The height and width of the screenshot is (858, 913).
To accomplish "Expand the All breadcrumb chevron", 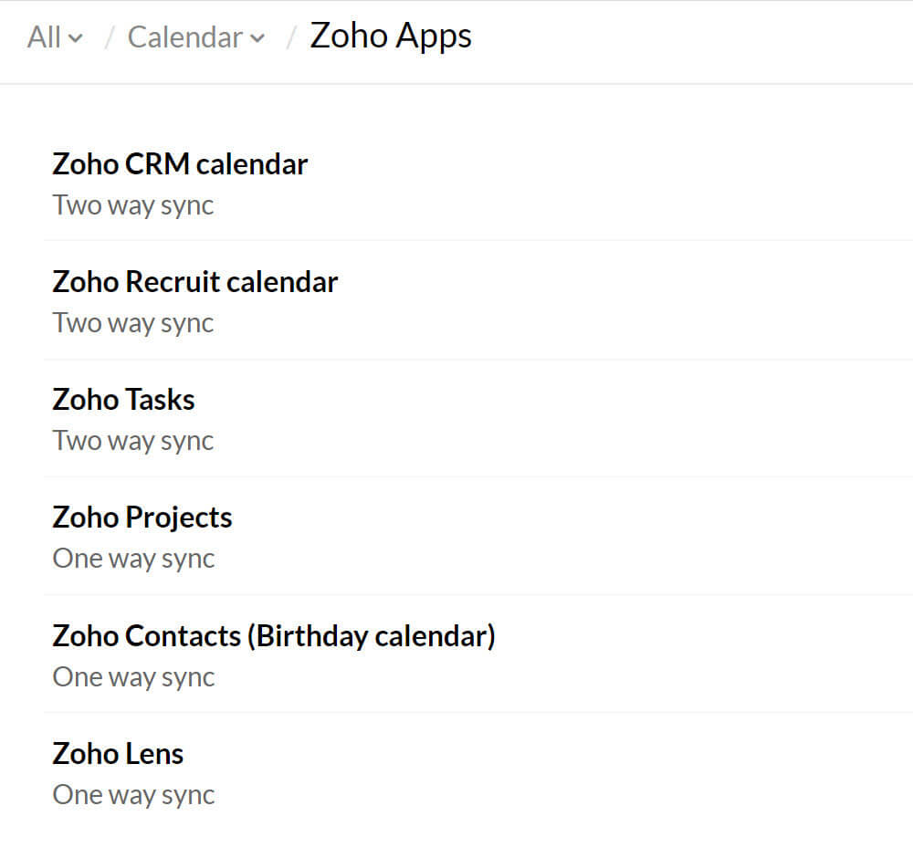I will point(76,38).
